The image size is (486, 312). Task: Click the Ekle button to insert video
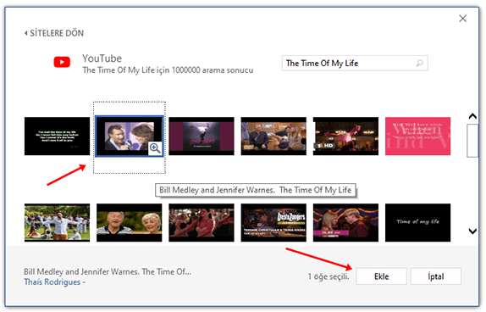pyautogui.click(x=381, y=276)
